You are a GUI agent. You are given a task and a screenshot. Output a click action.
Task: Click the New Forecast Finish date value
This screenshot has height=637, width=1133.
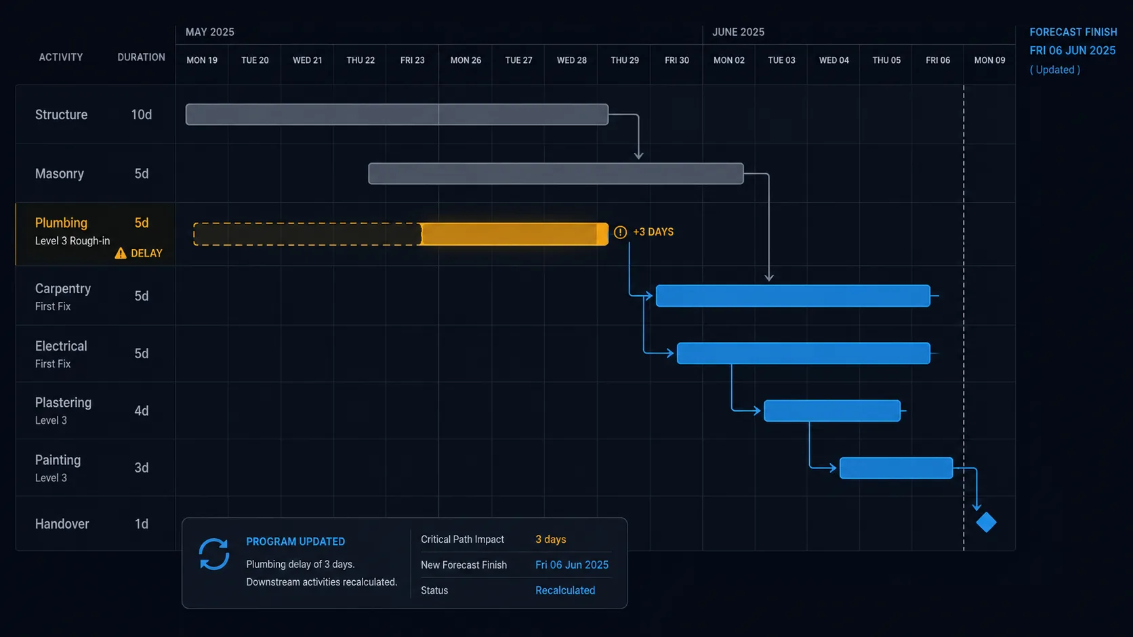click(x=572, y=565)
